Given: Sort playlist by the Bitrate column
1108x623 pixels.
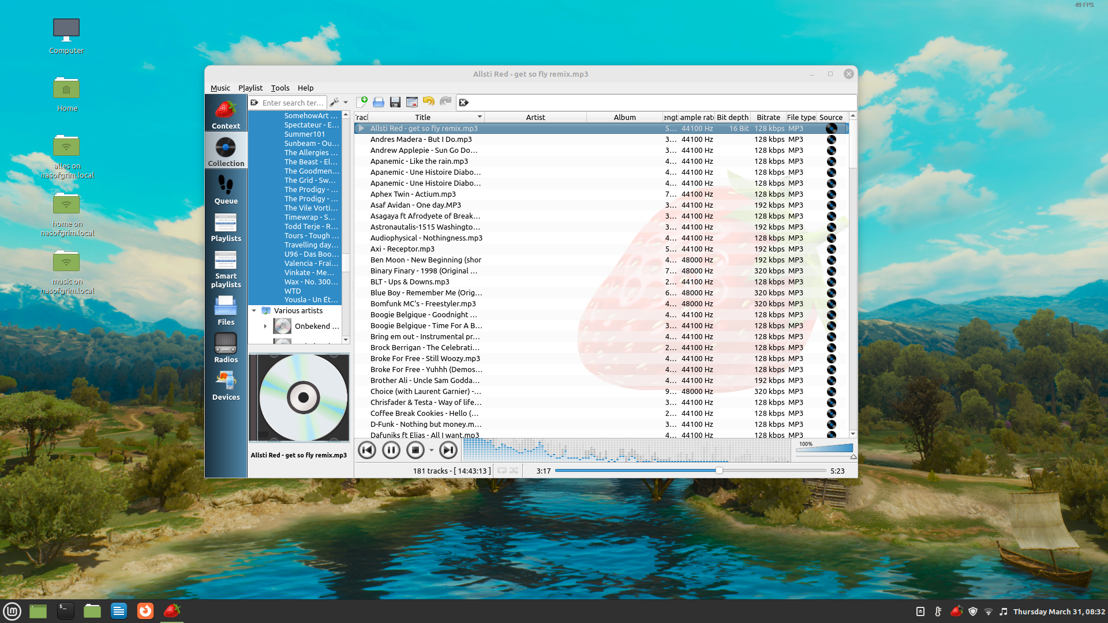Looking at the screenshot, I should click(x=768, y=117).
